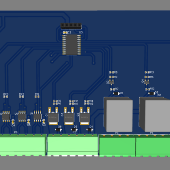Screen dimensions: 170x170
Task: Click the K2 relay block
Action: tap(154, 114)
